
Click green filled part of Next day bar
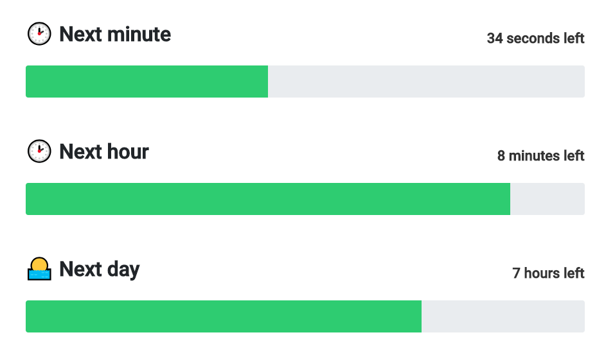pyautogui.click(x=224, y=316)
